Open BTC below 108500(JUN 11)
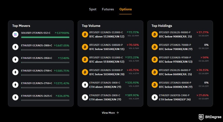Screen dimensions: 223x122 (107, 49)
